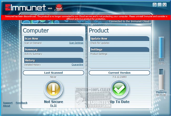Viewport: 171px width, 116px height.
Task: Click the Memory usage meter
Action: (x=161, y=79)
